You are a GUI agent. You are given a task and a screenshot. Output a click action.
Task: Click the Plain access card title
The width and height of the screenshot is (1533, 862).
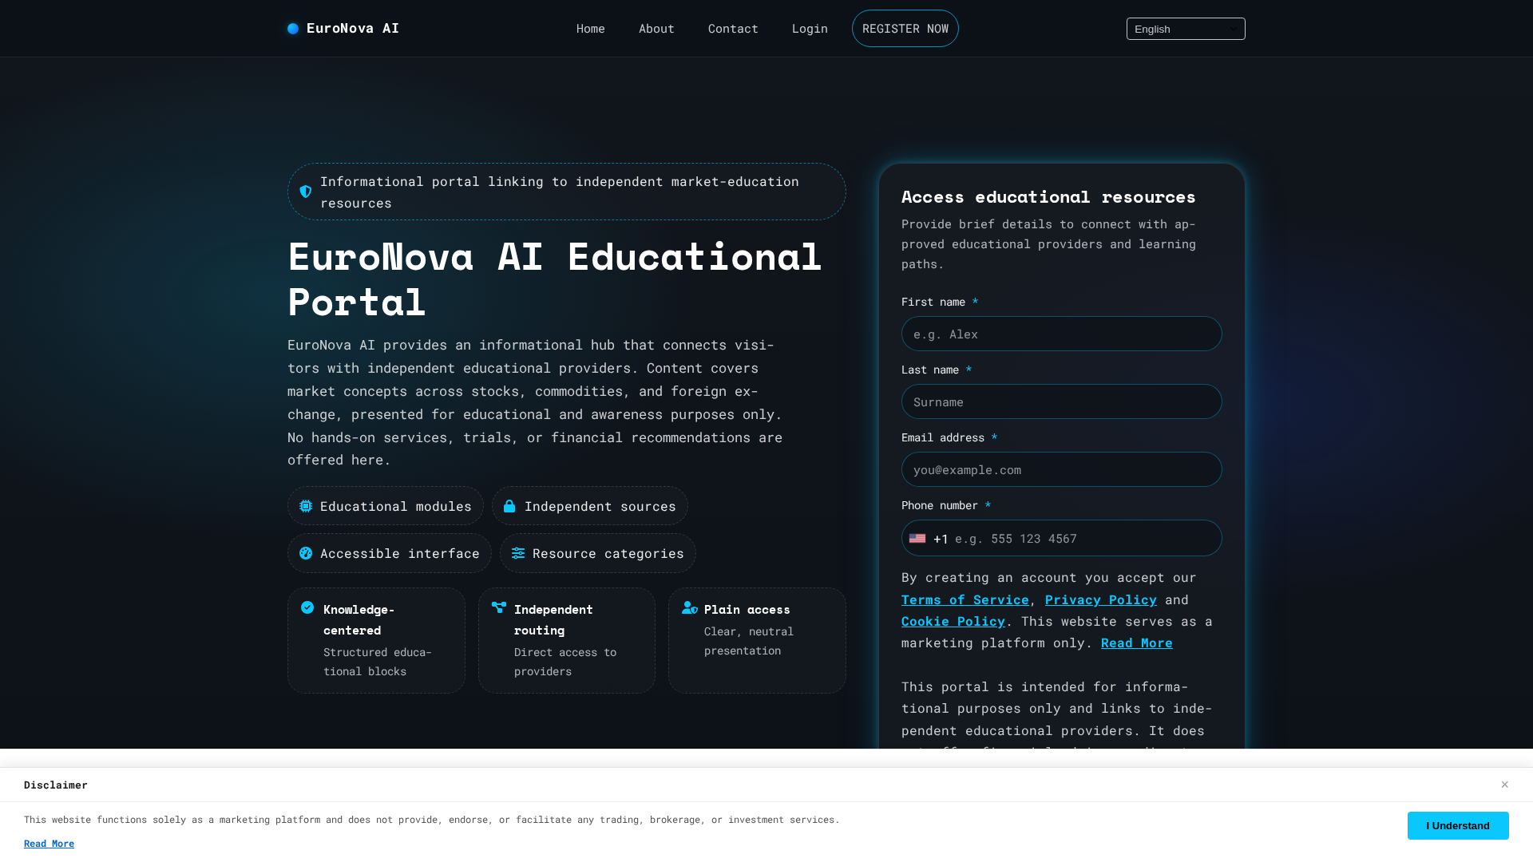point(747,610)
